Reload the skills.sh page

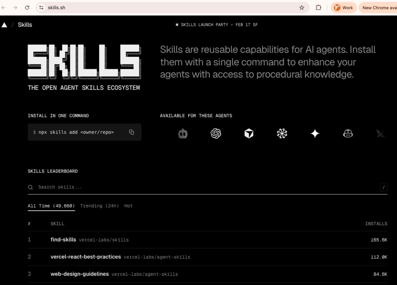(x=27, y=8)
